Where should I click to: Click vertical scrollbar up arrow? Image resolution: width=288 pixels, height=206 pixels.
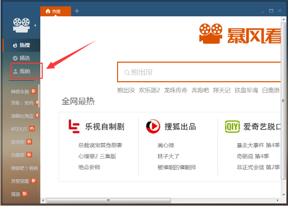tap(284, 19)
